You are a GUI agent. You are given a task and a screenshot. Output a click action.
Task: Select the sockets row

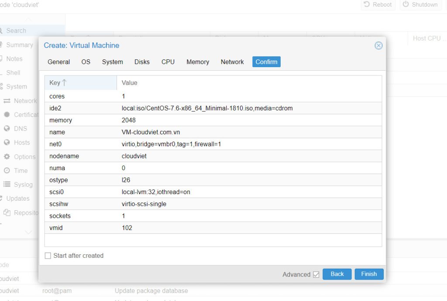tap(213, 216)
